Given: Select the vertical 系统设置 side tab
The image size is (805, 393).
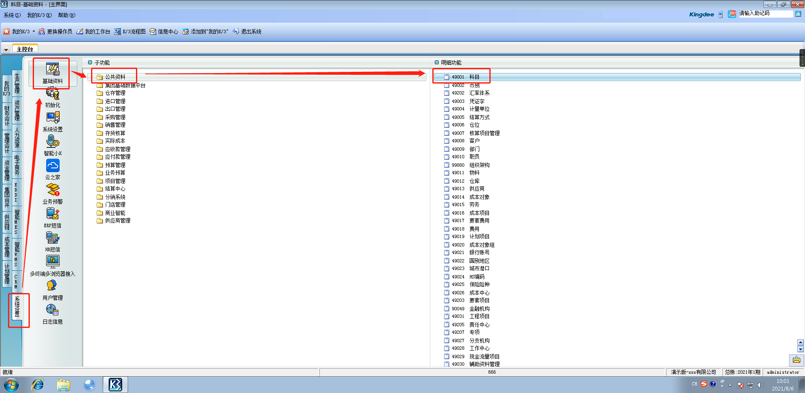Looking at the screenshot, I should (17, 307).
